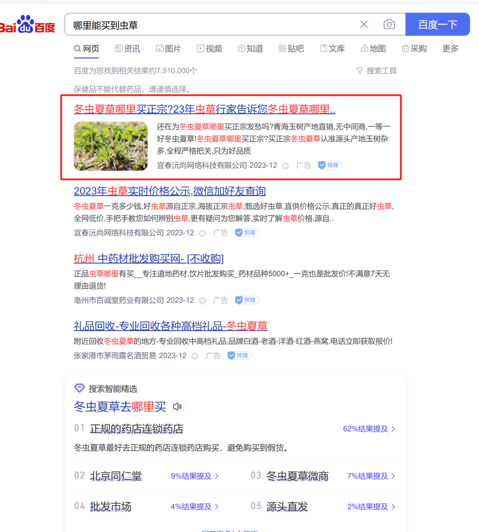
Task: Click advertiser 亳州市百诚堂药业有限公司
Action: tap(119, 300)
